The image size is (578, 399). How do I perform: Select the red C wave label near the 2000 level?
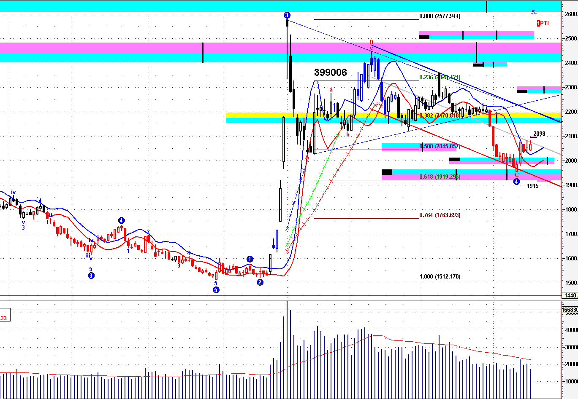coord(516,175)
